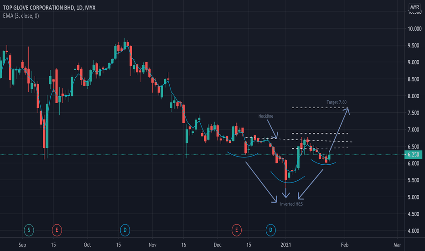Click the 6.000 price axis label

click(415, 163)
